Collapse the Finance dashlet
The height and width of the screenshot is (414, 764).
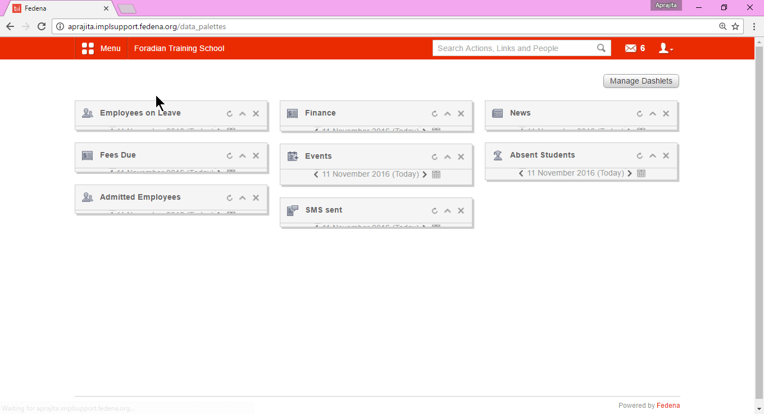coord(448,113)
